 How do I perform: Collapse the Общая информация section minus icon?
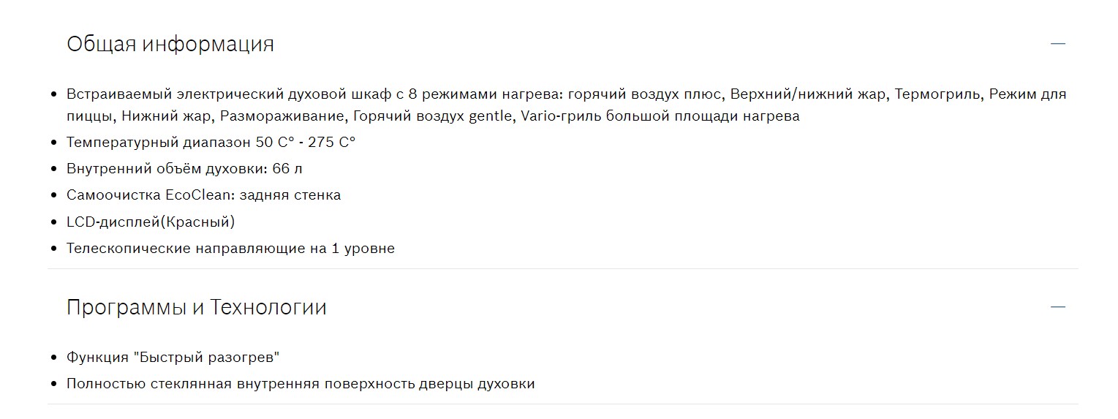[1057, 44]
